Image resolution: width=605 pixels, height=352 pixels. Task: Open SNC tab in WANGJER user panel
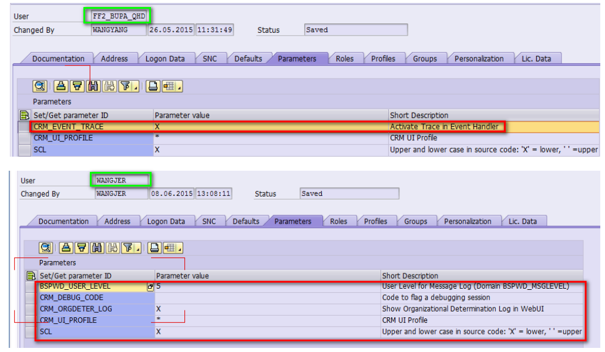[209, 221]
